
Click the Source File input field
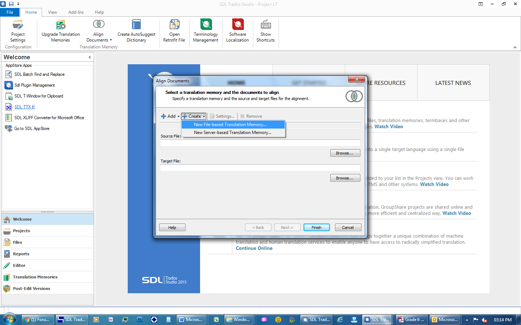[x=260, y=143]
